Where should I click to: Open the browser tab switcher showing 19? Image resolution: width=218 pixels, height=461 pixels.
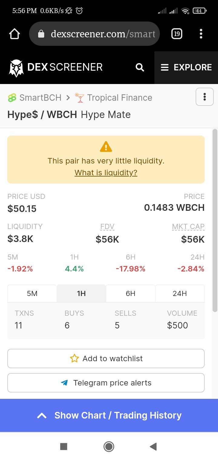[x=177, y=34]
